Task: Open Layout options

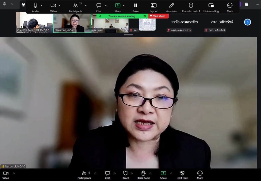Action: pos(153,6)
